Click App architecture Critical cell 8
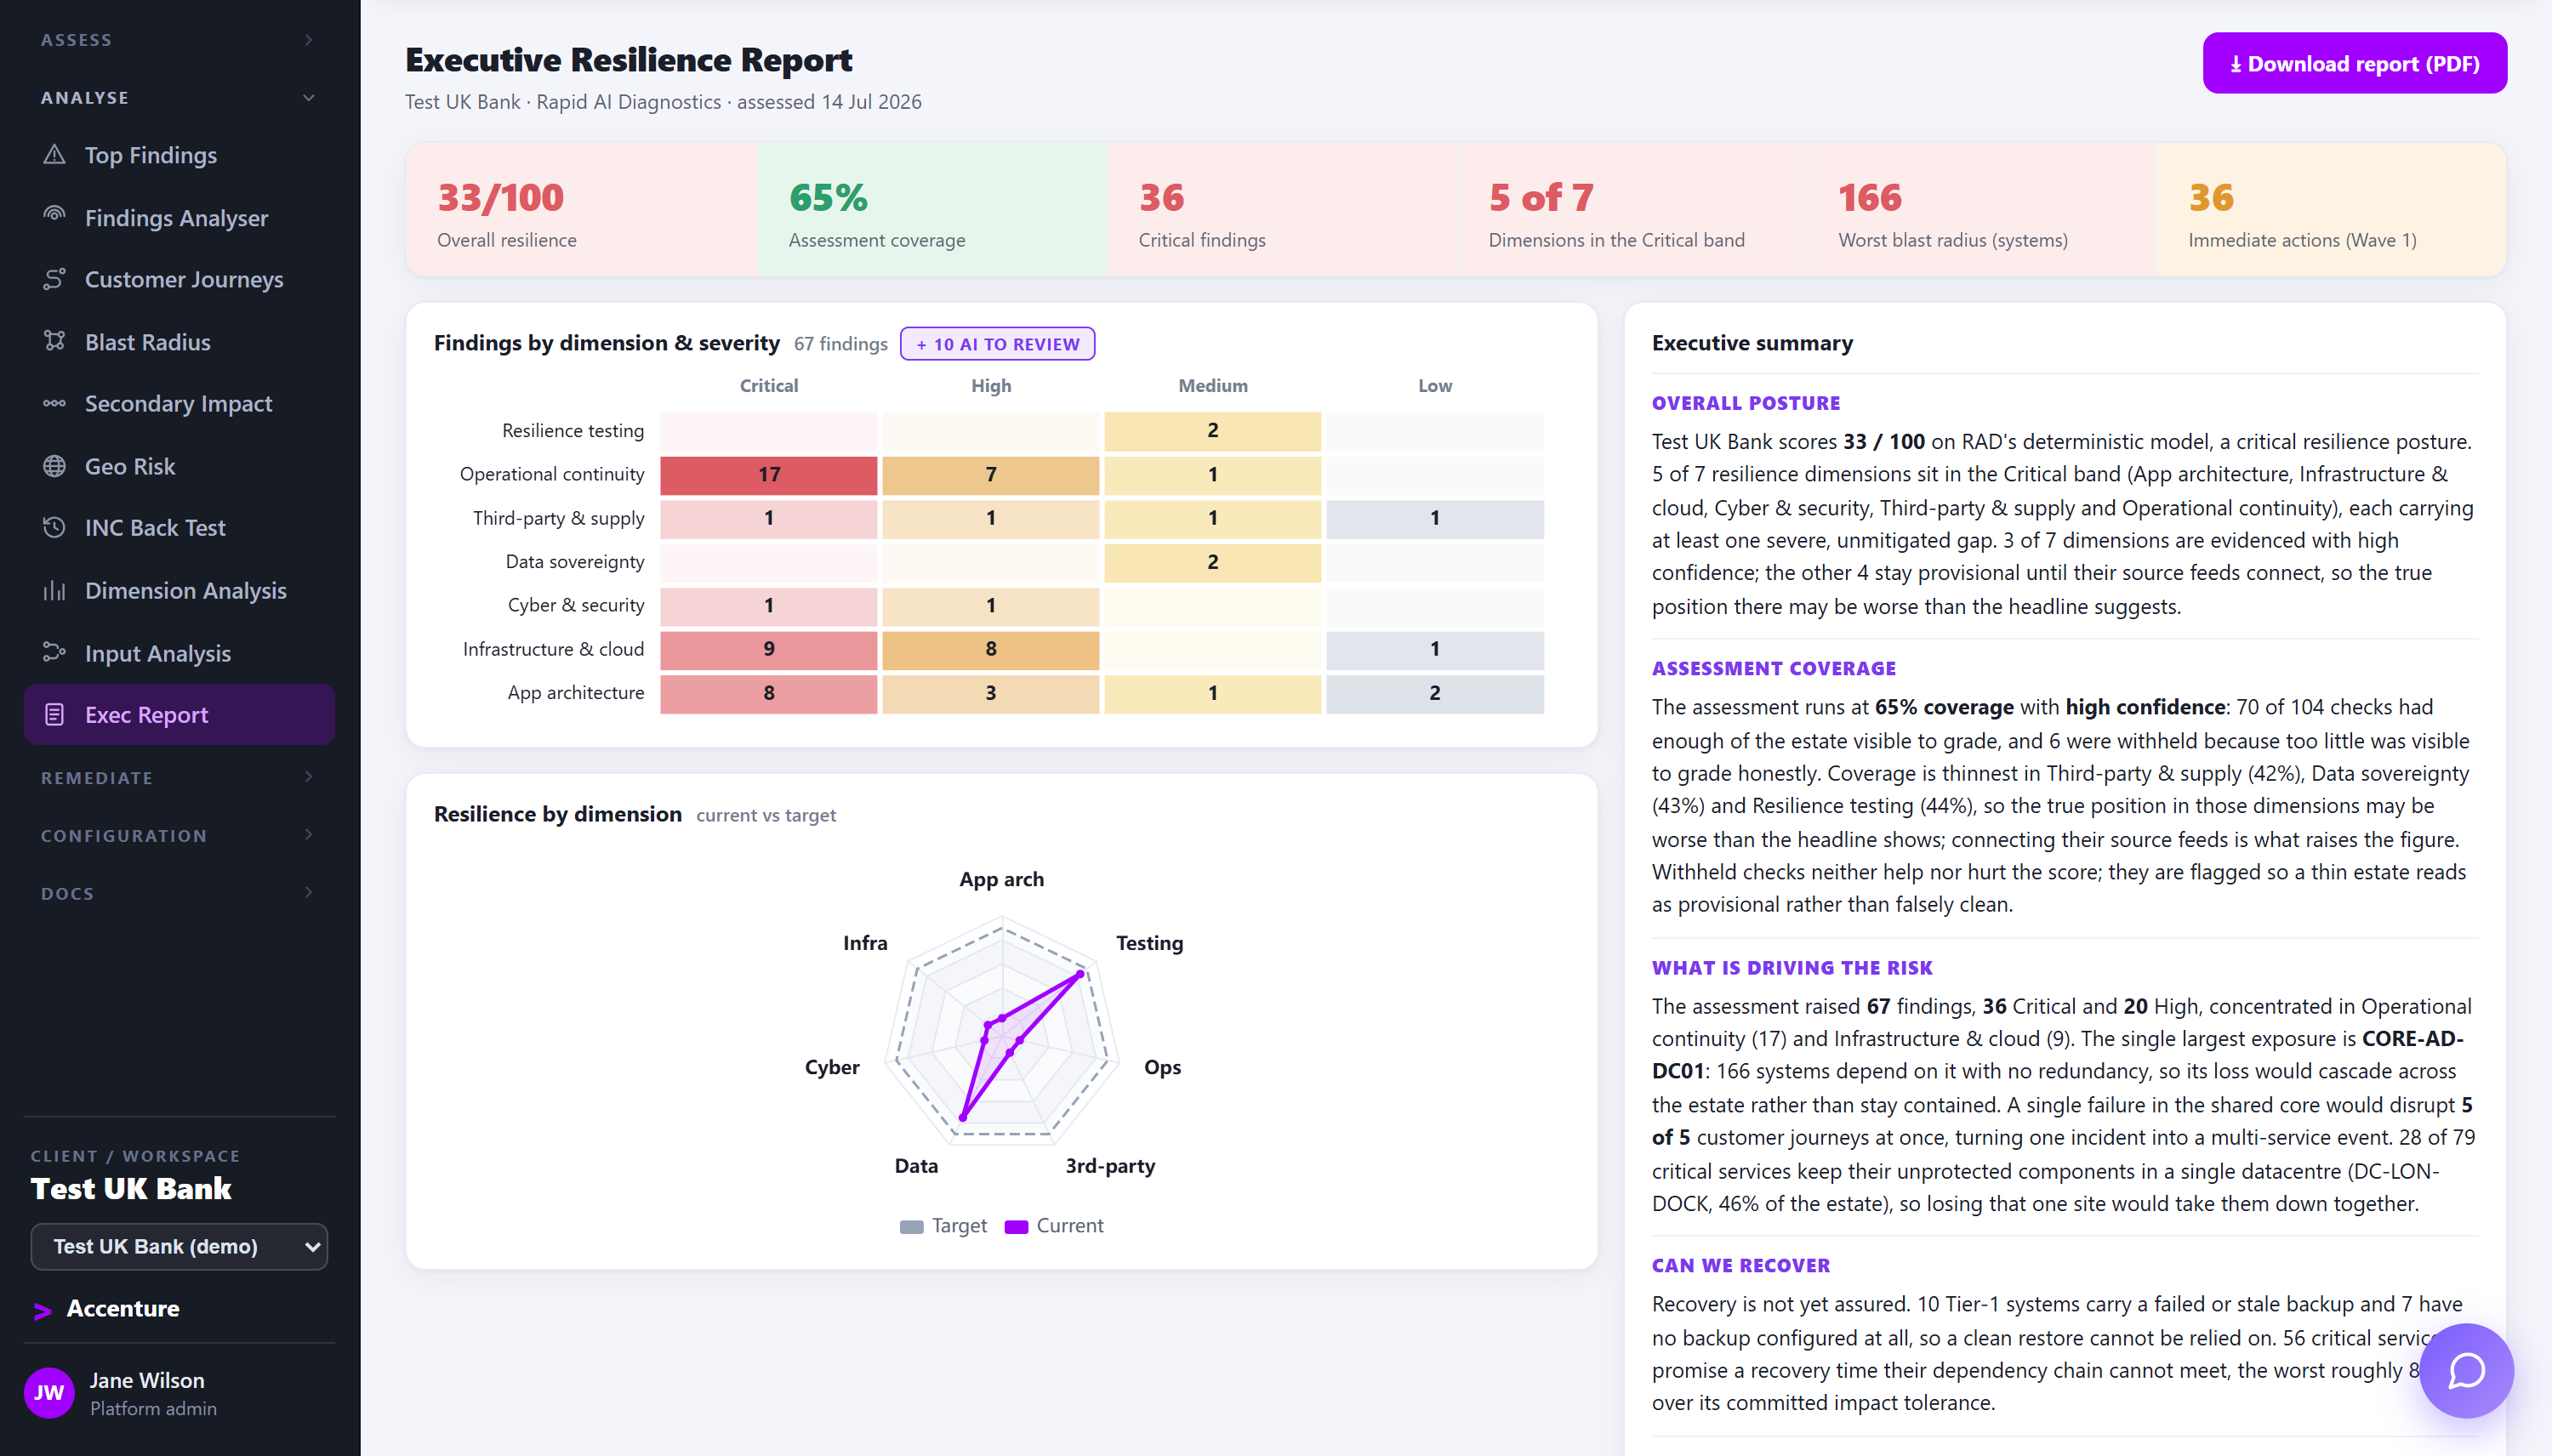 tap(768, 693)
